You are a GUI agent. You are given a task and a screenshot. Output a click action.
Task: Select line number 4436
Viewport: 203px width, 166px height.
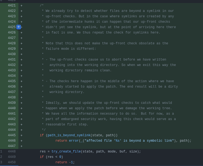[12, 87]
